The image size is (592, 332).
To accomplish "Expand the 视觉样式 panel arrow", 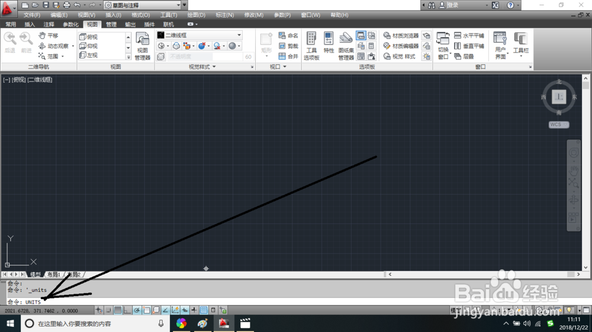I will click(x=214, y=67).
